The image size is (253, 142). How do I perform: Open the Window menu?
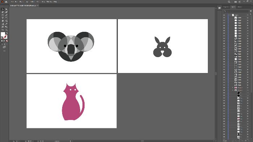[49, 2]
